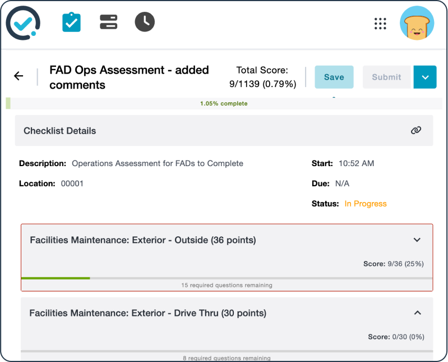Open dropdown arrow next to Submit
Screen dimensions: 448x362
[424, 77]
